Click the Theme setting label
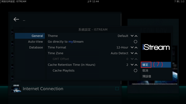 53,36
